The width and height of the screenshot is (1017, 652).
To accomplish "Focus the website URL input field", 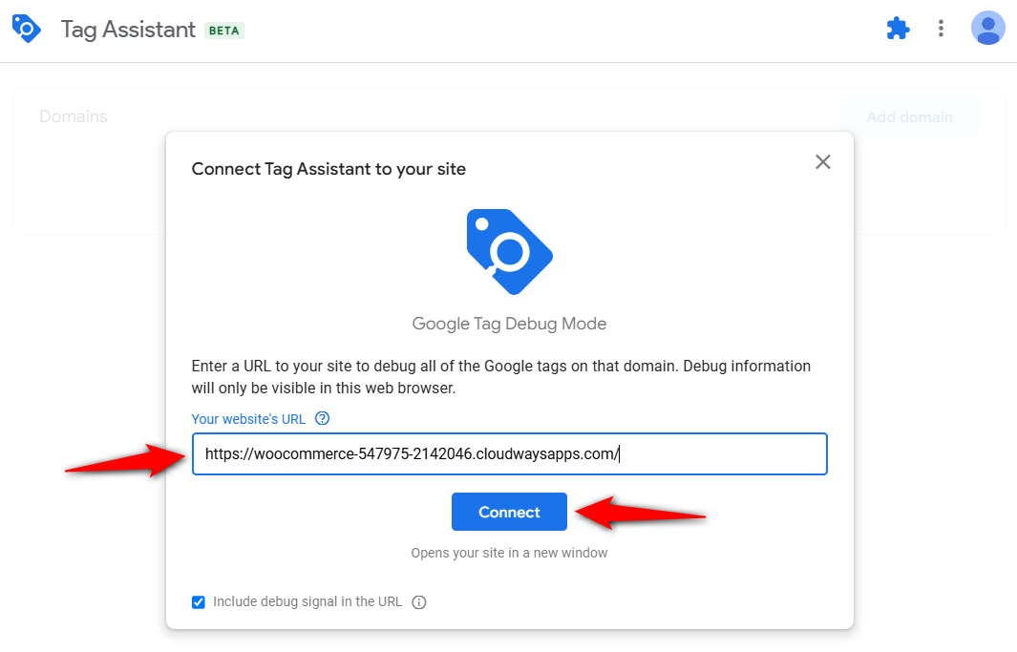I will [509, 453].
